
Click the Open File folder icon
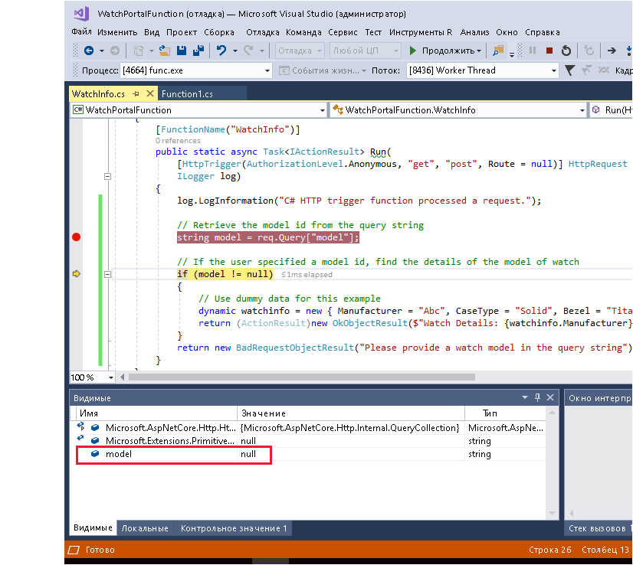(164, 51)
